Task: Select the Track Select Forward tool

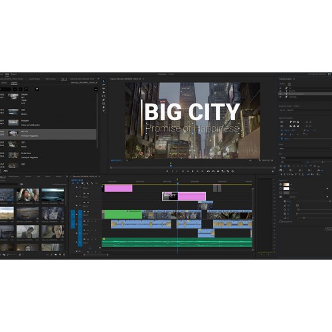Action: point(104,85)
